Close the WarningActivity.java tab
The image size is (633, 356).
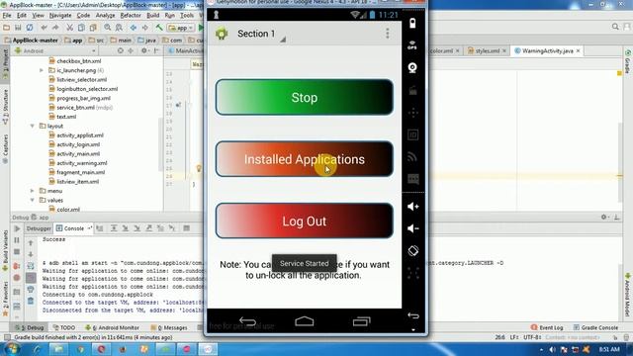pos(578,50)
